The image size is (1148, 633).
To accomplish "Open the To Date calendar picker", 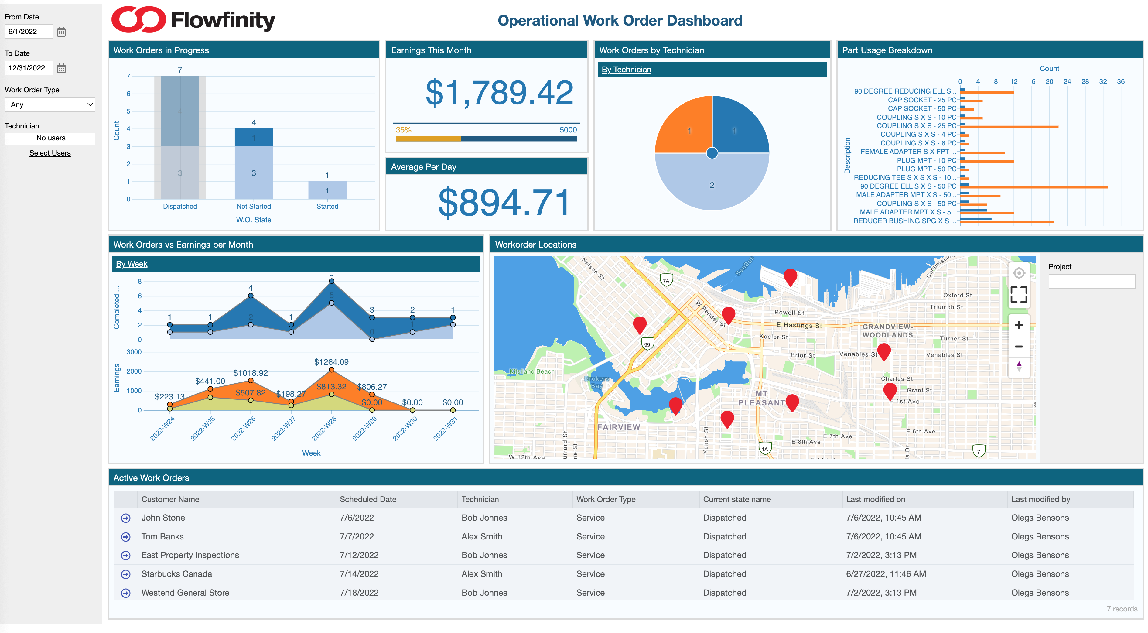I will 61,68.
